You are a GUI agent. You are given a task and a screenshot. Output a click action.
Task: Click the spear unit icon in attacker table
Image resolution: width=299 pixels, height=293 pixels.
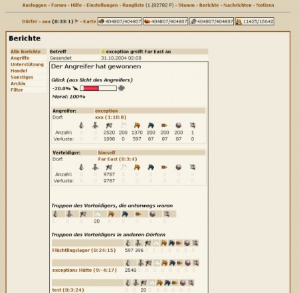tap(81, 125)
